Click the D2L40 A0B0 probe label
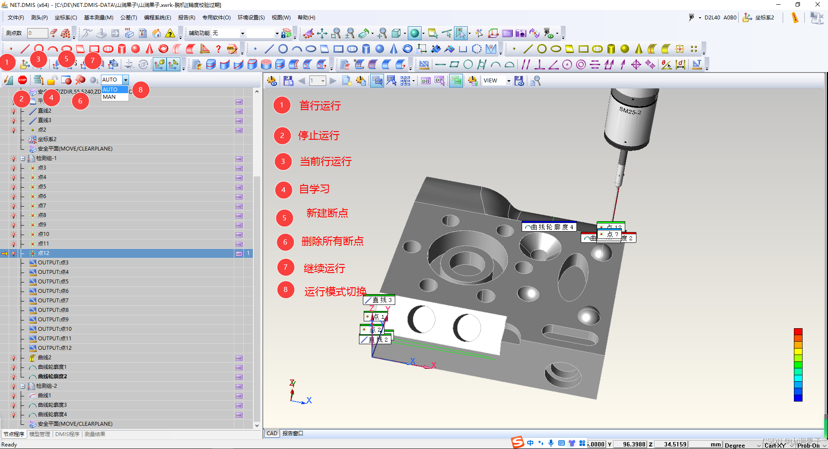Image resolution: width=828 pixels, height=449 pixels. coord(720,18)
